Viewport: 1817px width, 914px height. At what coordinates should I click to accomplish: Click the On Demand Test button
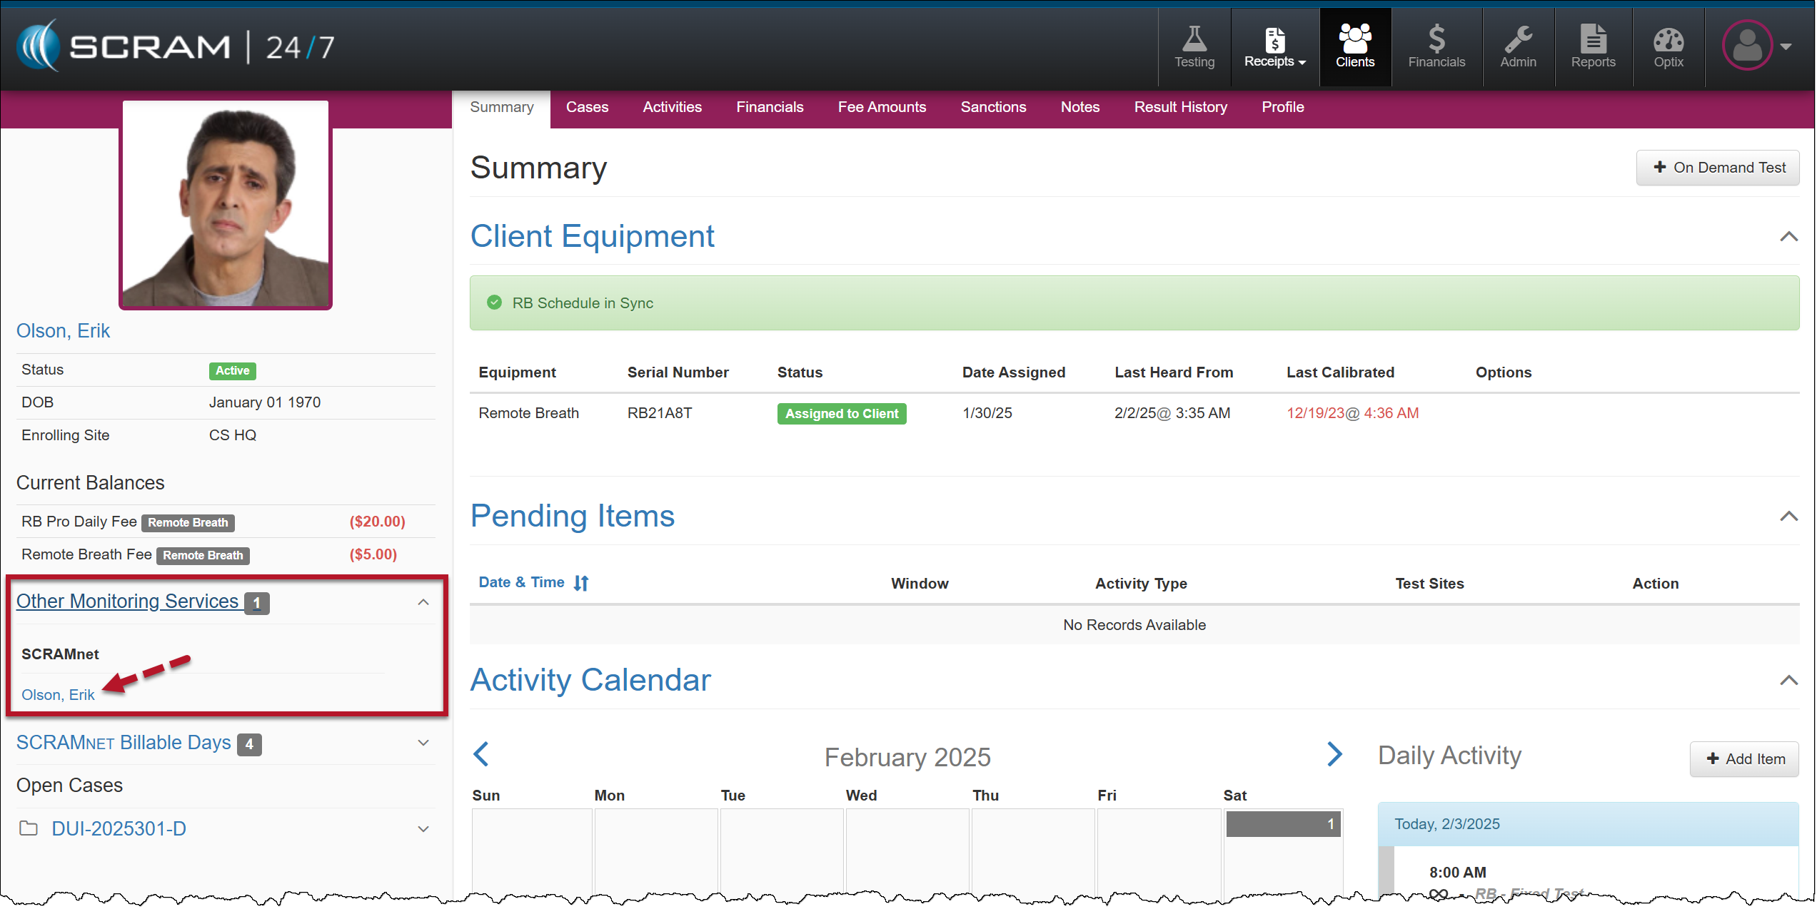(1717, 168)
